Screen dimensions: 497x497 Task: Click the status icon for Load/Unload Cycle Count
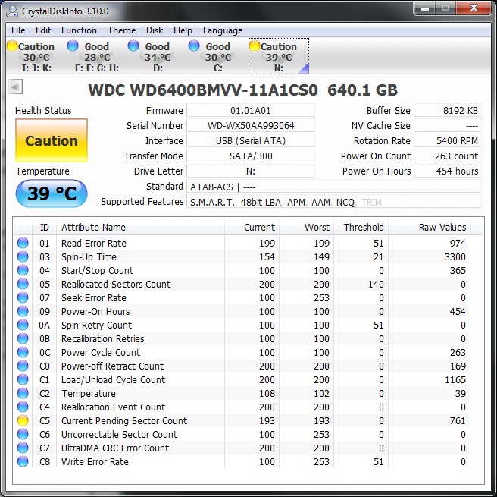tap(23, 379)
